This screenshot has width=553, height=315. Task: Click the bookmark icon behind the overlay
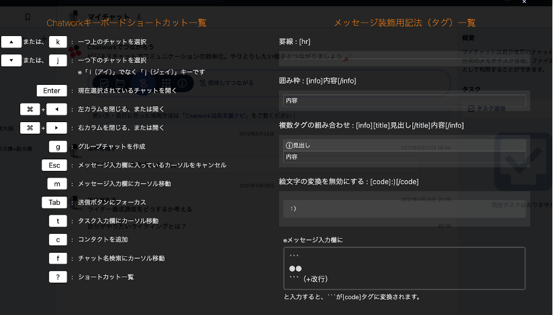[28, 17]
